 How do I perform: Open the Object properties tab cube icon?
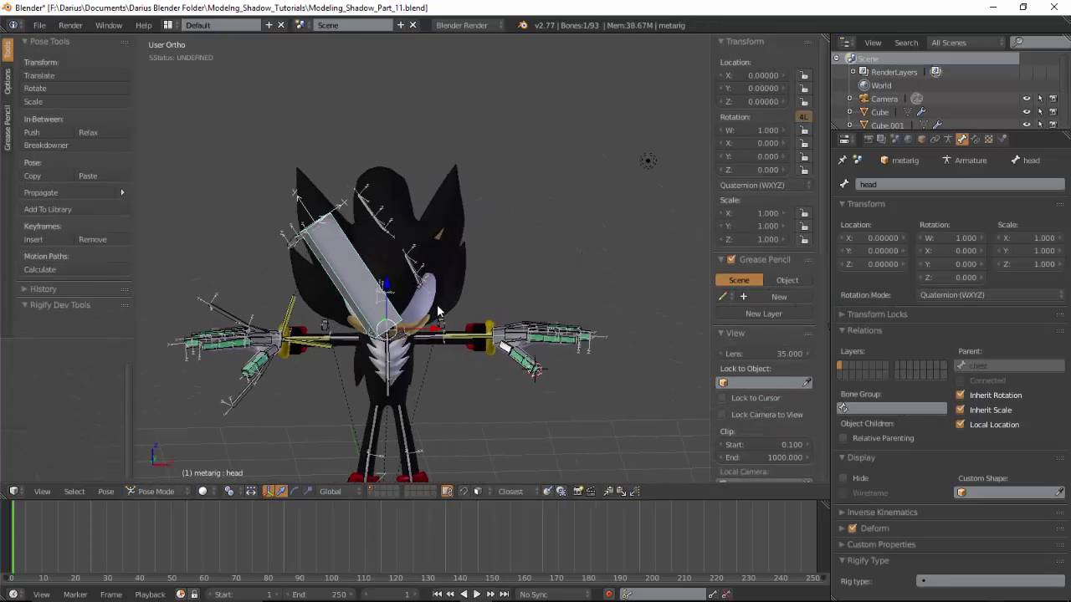tap(921, 139)
